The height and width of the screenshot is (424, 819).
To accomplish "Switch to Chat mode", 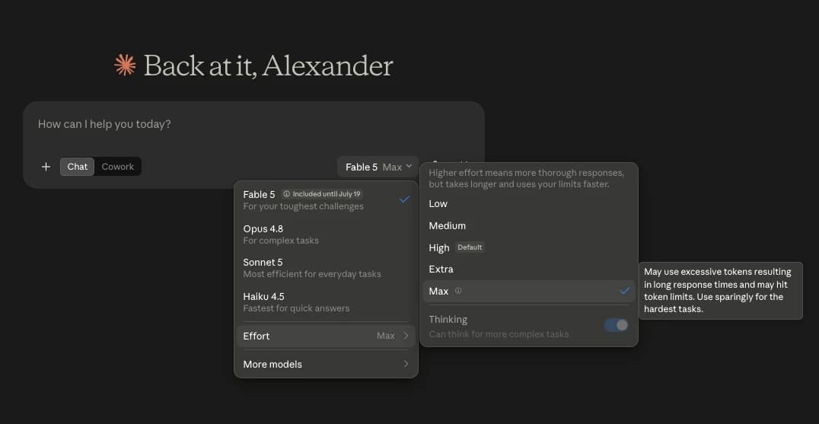I will [x=78, y=167].
